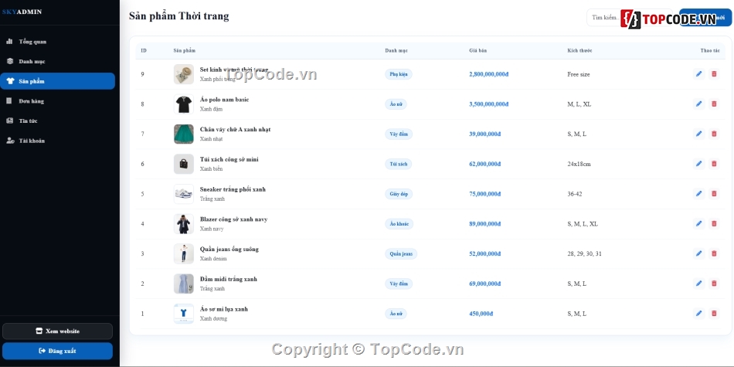This screenshot has height=367, width=734.
Task: Edit Chân váy chữ A xanh nhạt row
Action: 698,134
